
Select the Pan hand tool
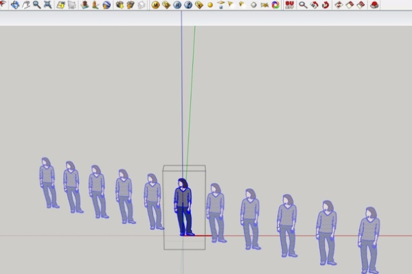click(x=26, y=5)
